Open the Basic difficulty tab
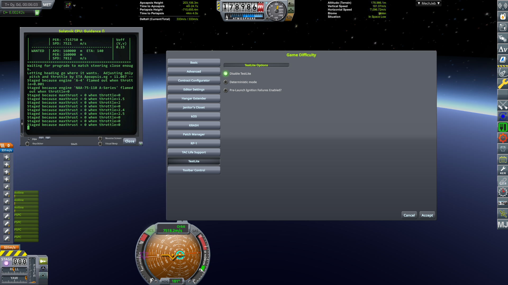Viewport: 508px width, 285px height. click(x=194, y=63)
